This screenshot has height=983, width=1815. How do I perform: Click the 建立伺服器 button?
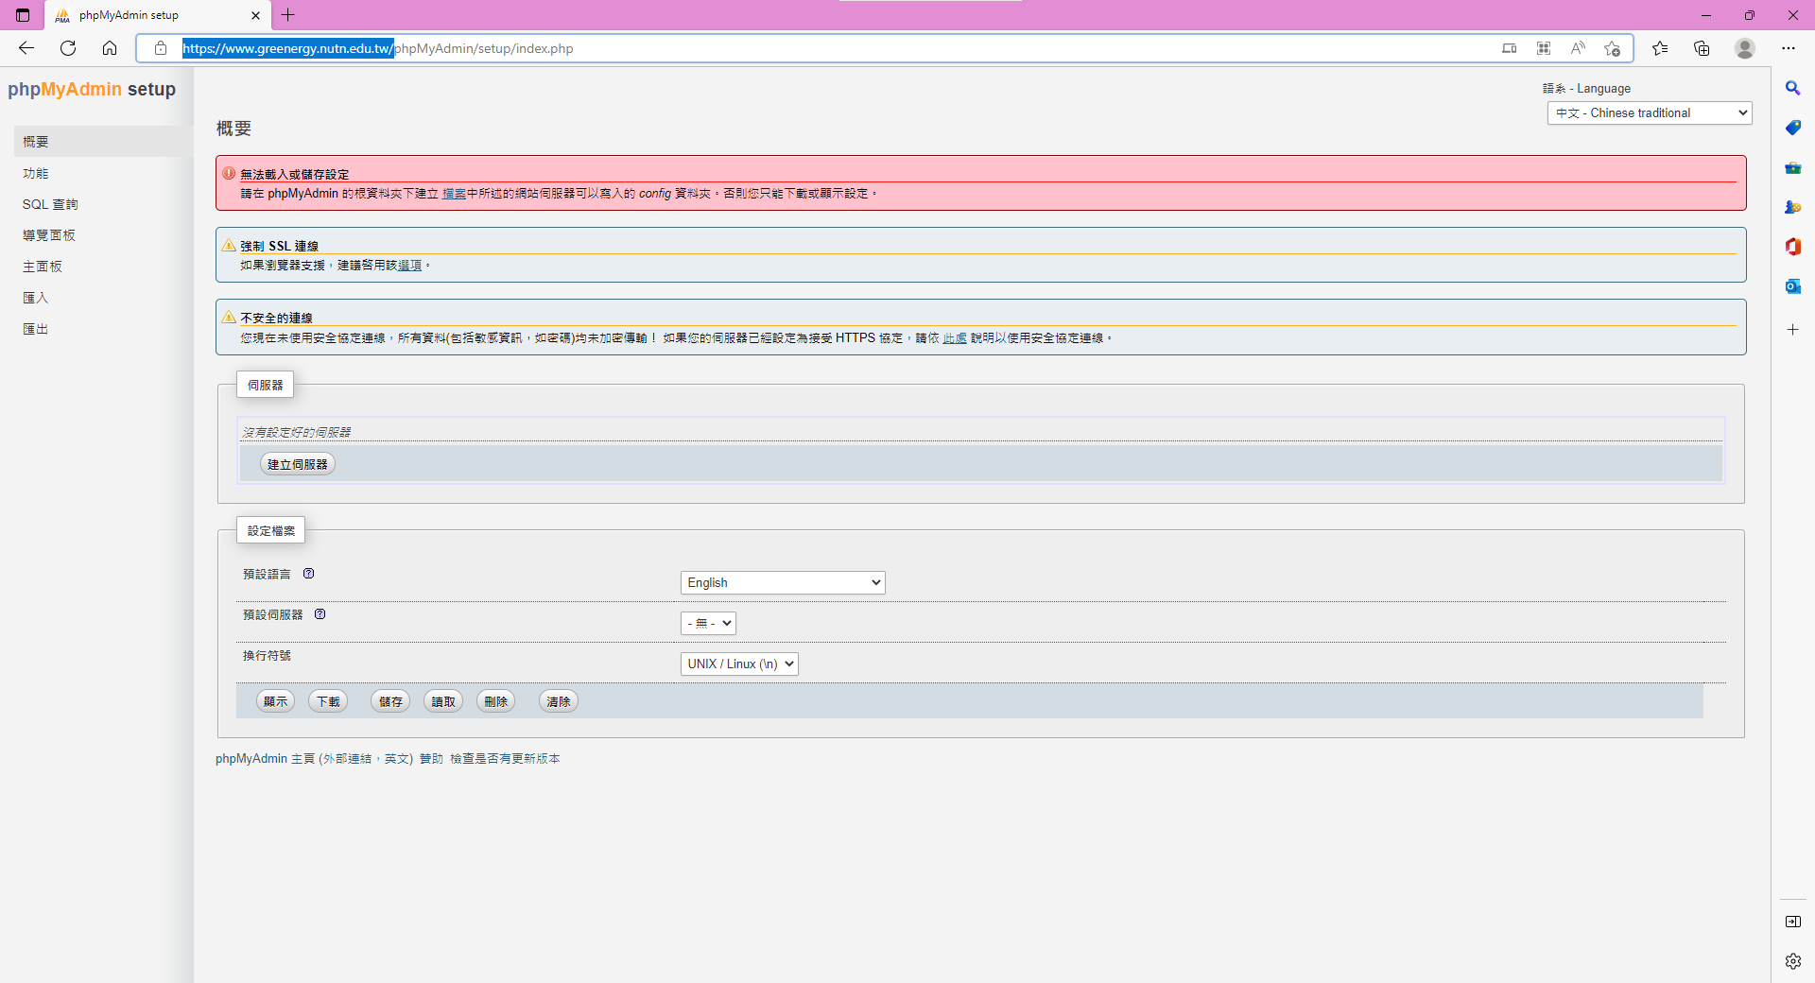click(x=298, y=464)
